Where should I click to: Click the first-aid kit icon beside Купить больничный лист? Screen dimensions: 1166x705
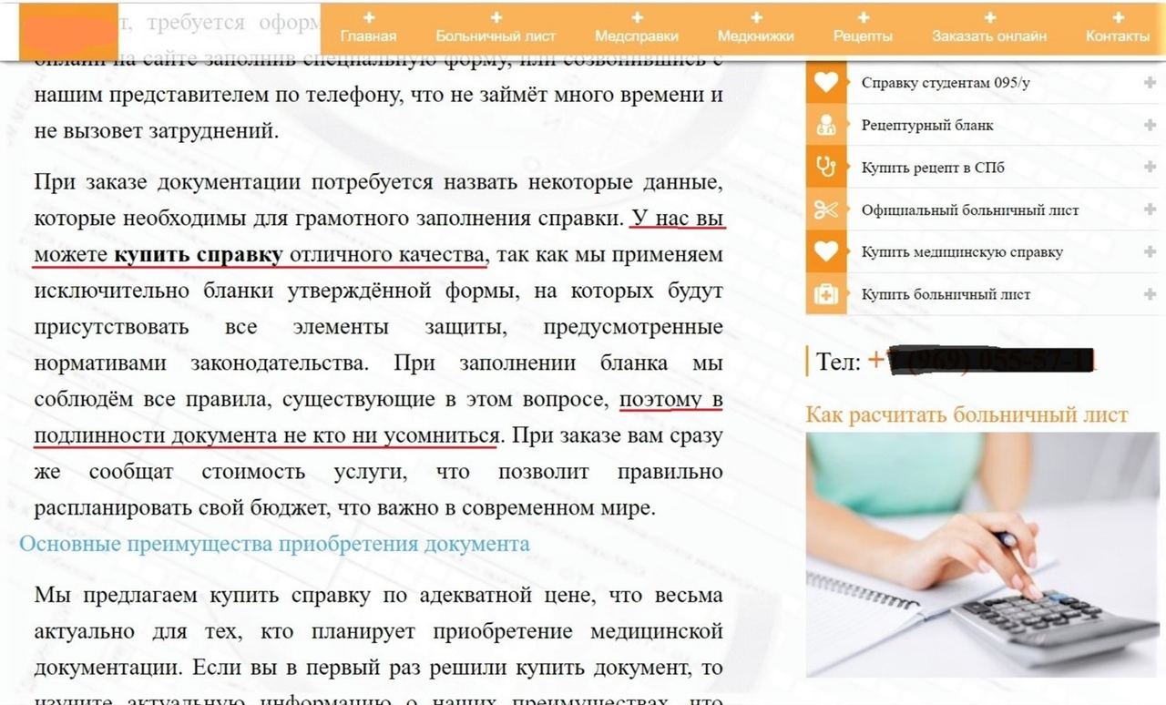coord(826,294)
